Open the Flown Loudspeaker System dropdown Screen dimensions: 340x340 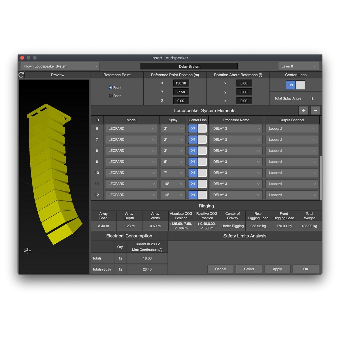click(x=60, y=66)
